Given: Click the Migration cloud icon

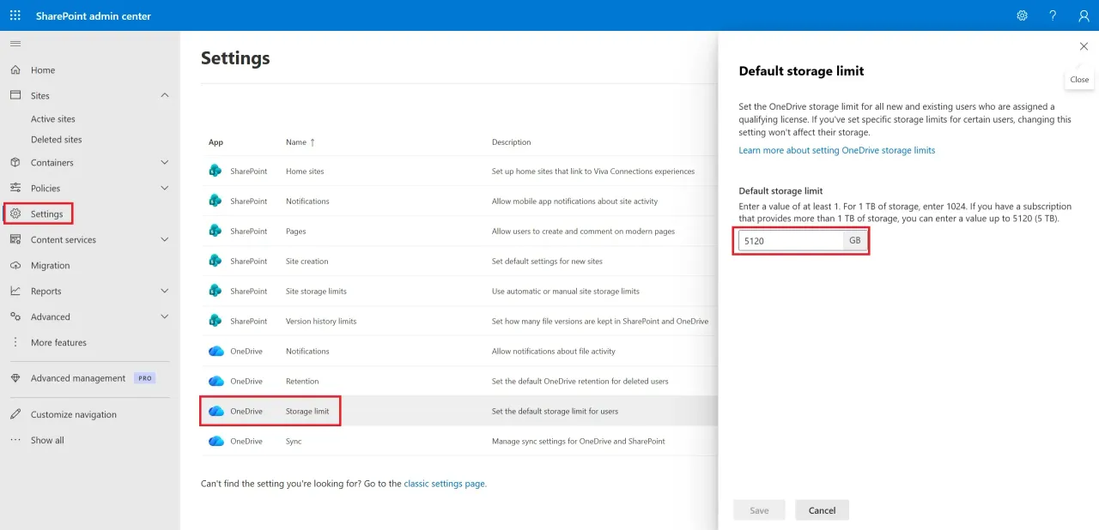Looking at the screenshot, I should [x=15, y=266].
